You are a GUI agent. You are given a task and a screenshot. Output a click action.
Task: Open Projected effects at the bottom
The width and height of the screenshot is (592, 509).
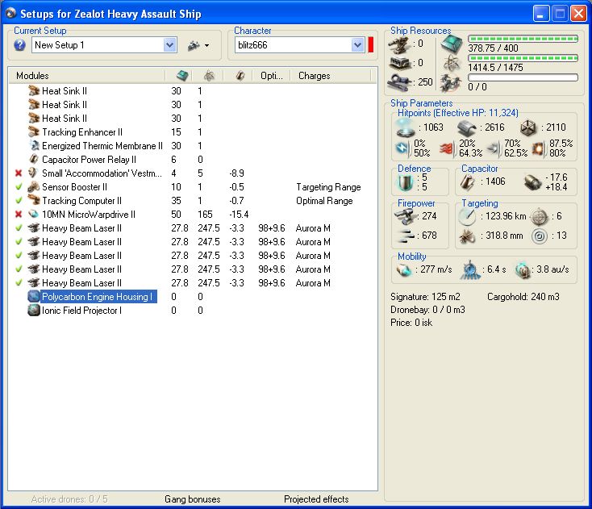click(x=317, y=499)
